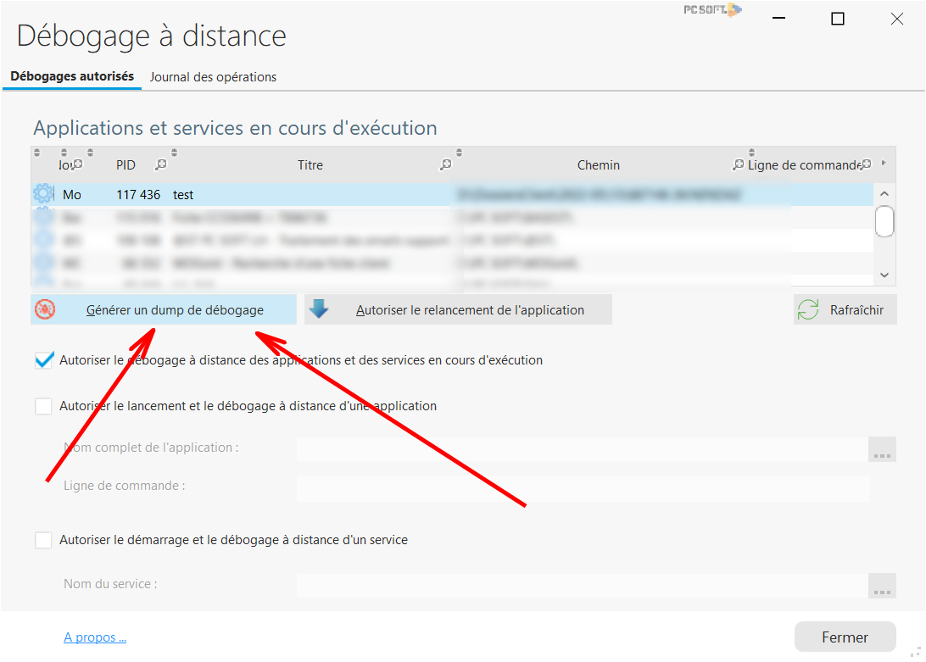Enable starting and remote debugging of a service
926x662 pixels.
coord(43,540)
